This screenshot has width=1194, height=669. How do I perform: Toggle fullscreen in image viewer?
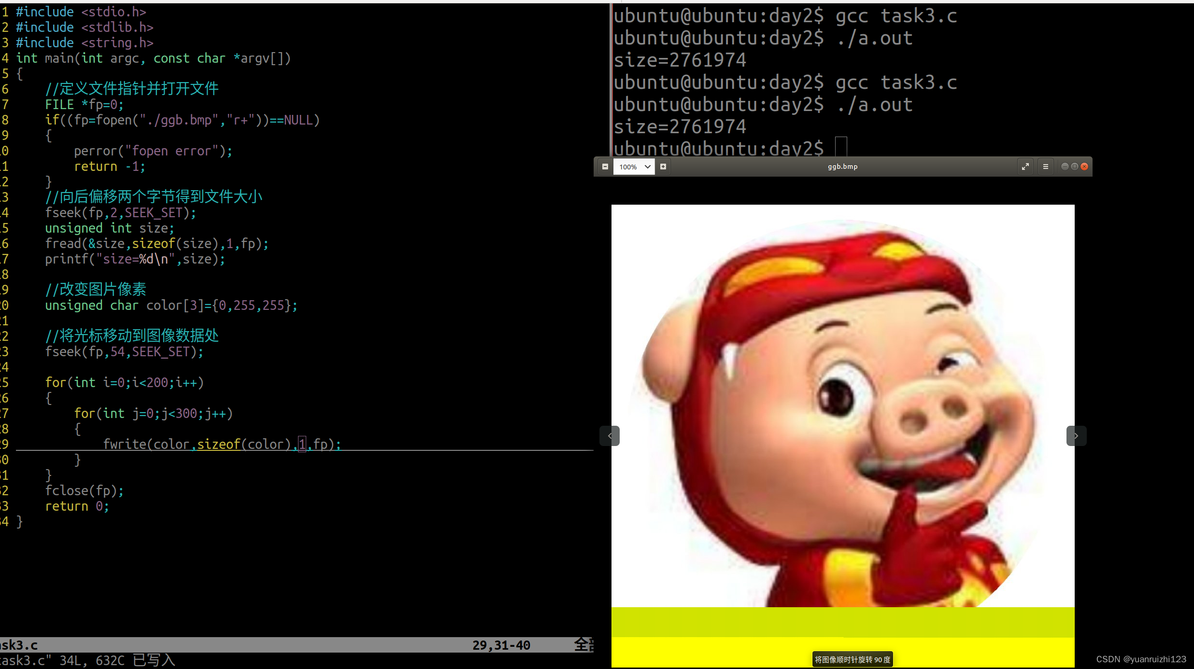(1025, 167)
